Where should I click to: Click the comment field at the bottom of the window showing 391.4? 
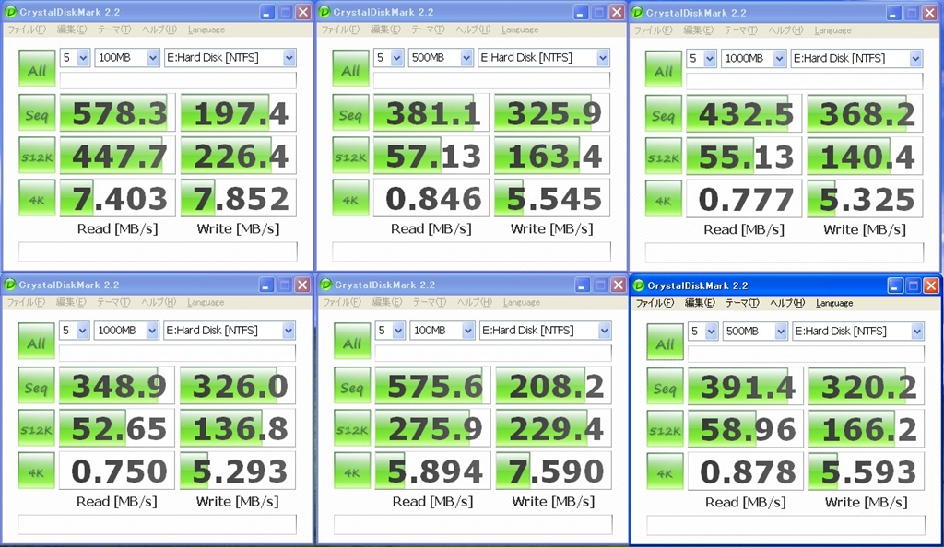point(785,526)
